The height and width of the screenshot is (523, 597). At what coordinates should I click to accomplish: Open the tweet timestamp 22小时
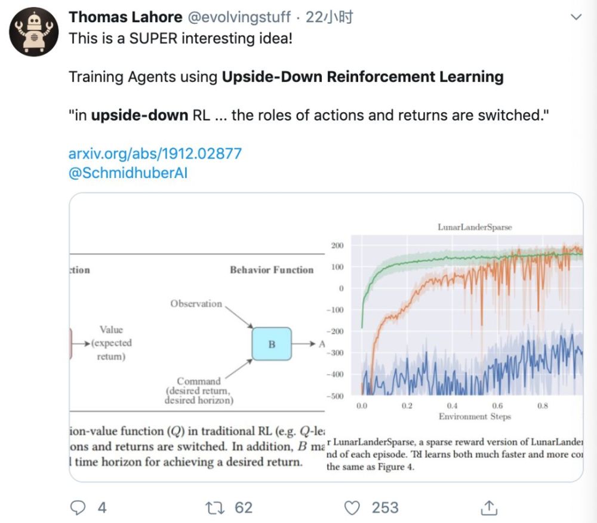click(330, 17)
